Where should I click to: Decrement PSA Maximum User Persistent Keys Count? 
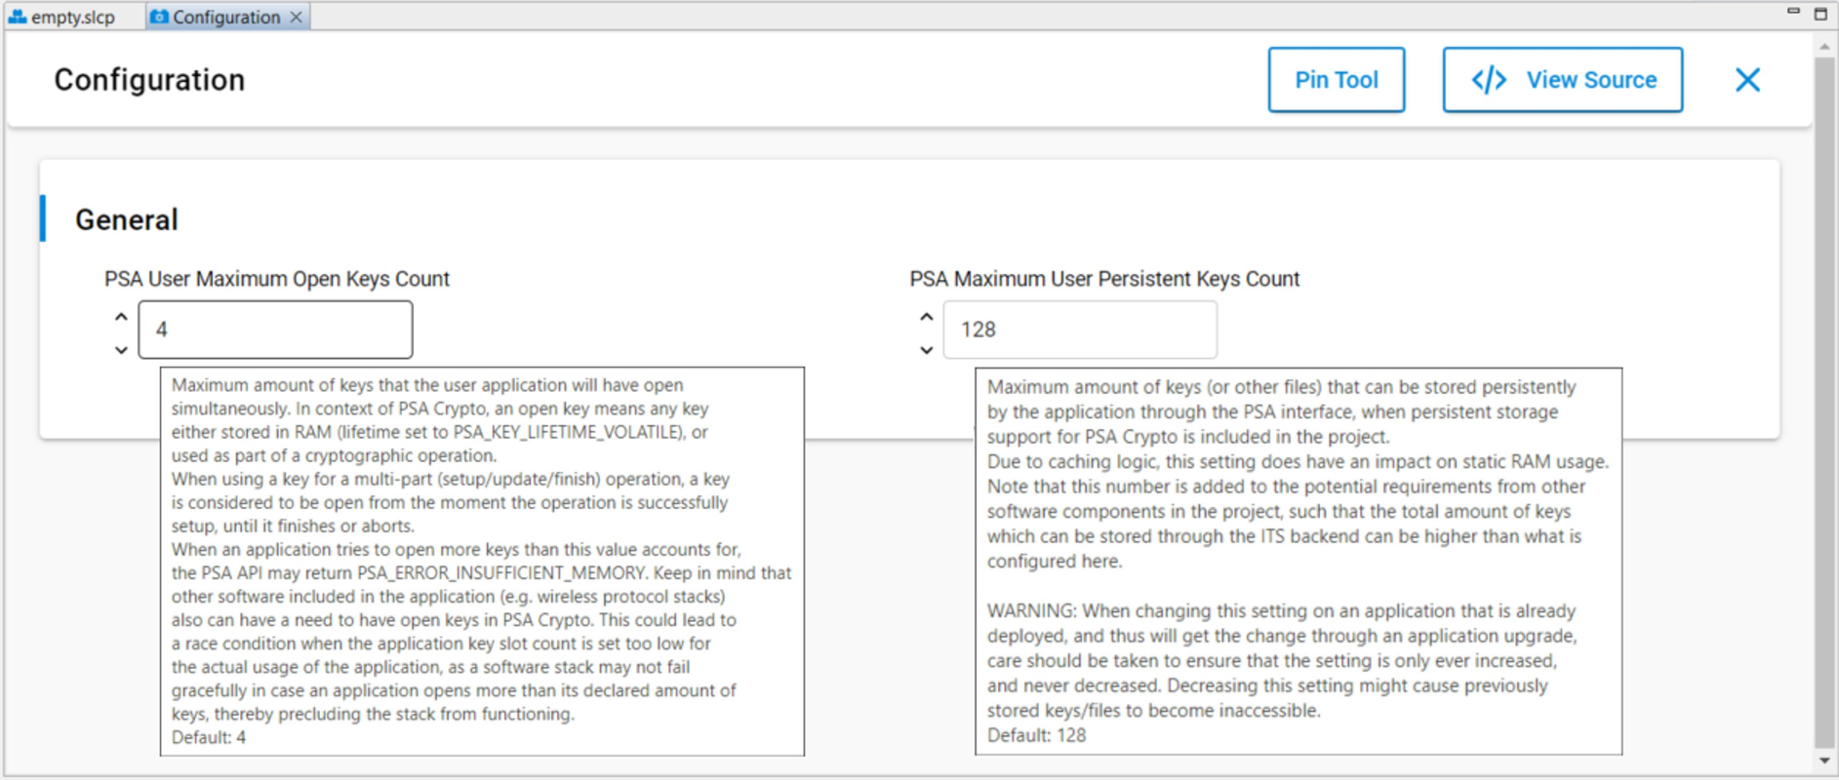pyautogui.click(x=926, y=349)
